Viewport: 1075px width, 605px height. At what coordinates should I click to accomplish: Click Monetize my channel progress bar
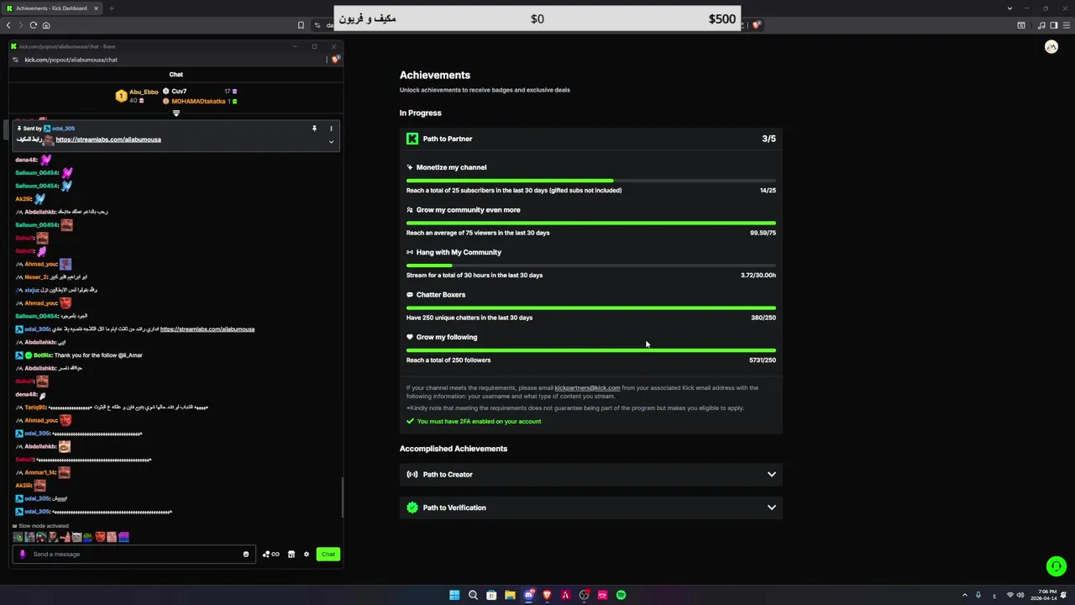591,181
